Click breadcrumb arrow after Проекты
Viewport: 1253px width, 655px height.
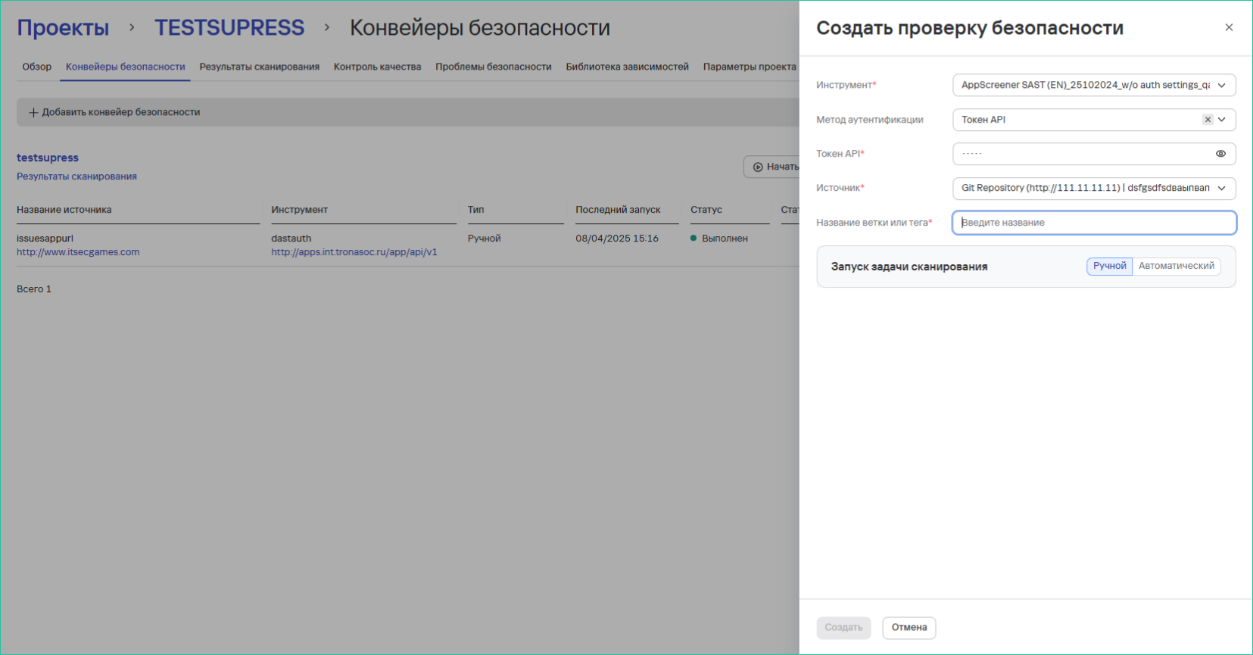point(132,28)
